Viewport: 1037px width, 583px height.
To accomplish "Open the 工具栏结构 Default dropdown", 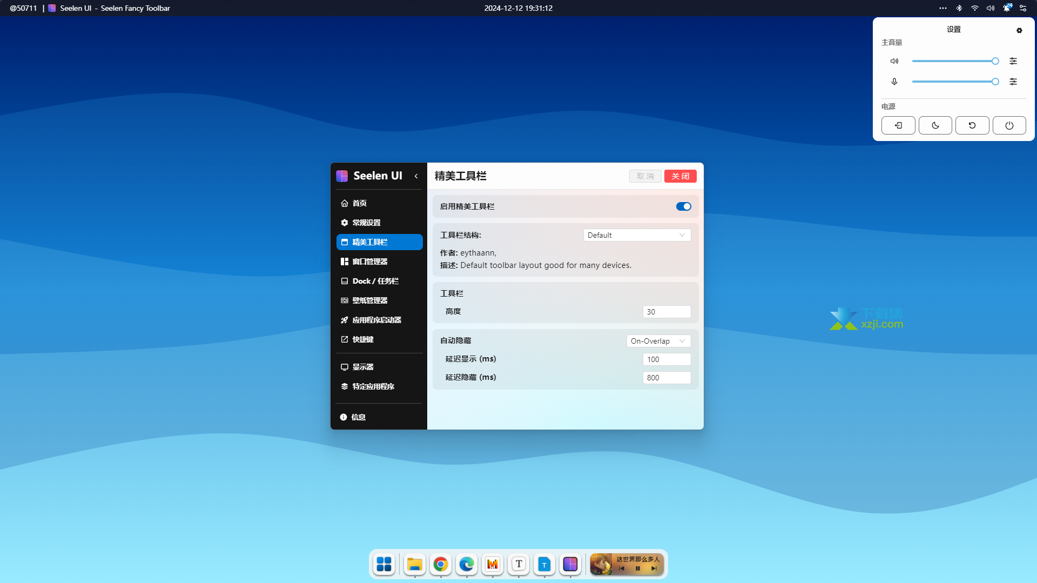I will pyautogui.click(x=636, y=235).
